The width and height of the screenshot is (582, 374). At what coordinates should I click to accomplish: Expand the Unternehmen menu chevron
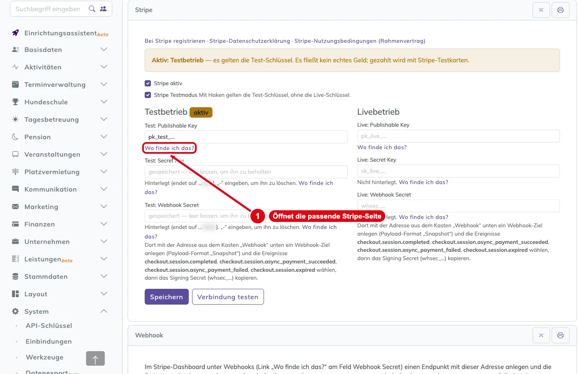click(x=104, y=241)
